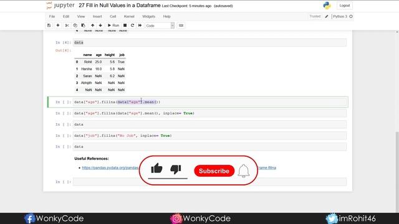
Task: Click the thumbs down dislike icon
Action: click(176, 169)
